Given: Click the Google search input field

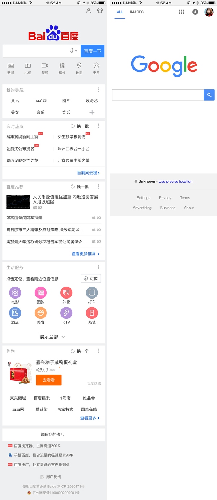Looking at the screenshot, I should pos(158,95).
